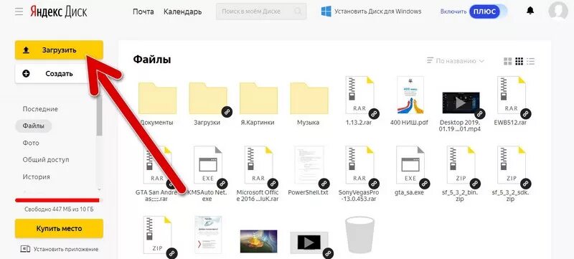The image size is (574, 259).
Task: Select the 1.13.2.rar archive file
Action: [359, 95]
